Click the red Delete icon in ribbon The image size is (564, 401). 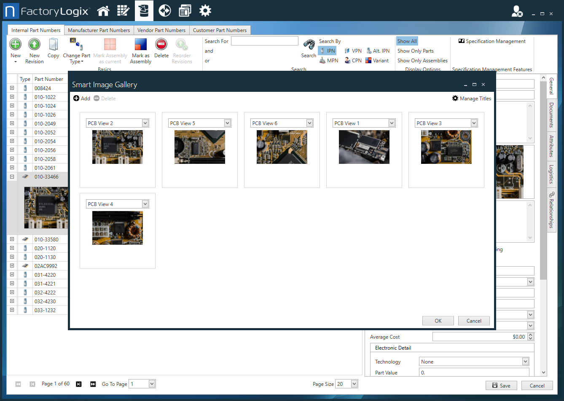pyautogui.click(x=161, y=45)
